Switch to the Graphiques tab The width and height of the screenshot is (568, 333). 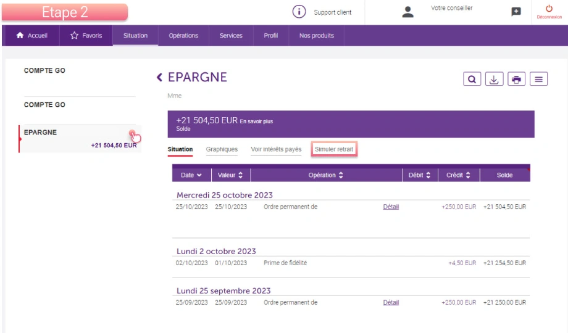222,149
